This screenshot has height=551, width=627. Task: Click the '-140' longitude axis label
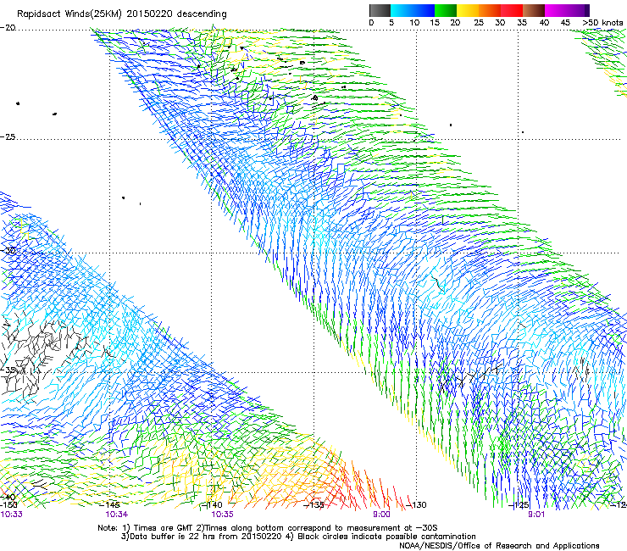click(214, 505)
